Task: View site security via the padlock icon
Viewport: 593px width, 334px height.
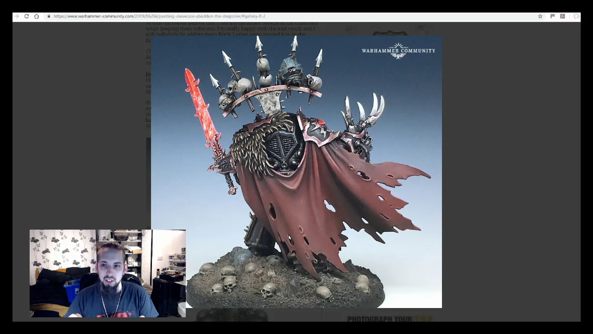Action: click(49, 16)
